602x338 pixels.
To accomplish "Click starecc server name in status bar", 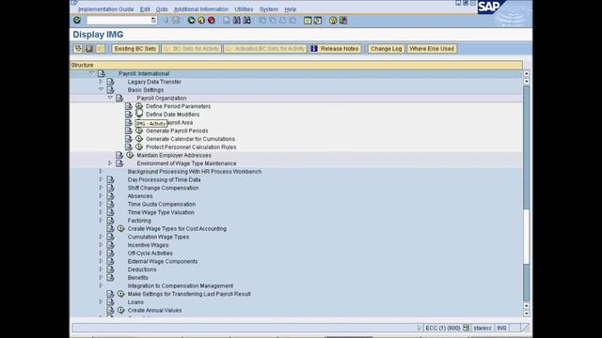I will tap(483, 328).
